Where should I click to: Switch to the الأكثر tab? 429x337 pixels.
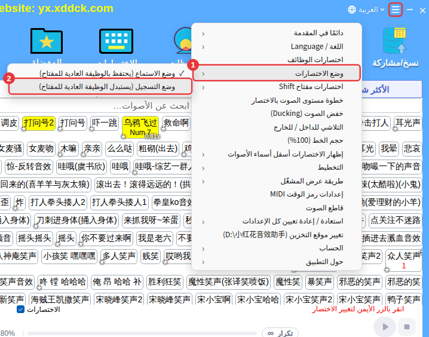coord(391,90)
